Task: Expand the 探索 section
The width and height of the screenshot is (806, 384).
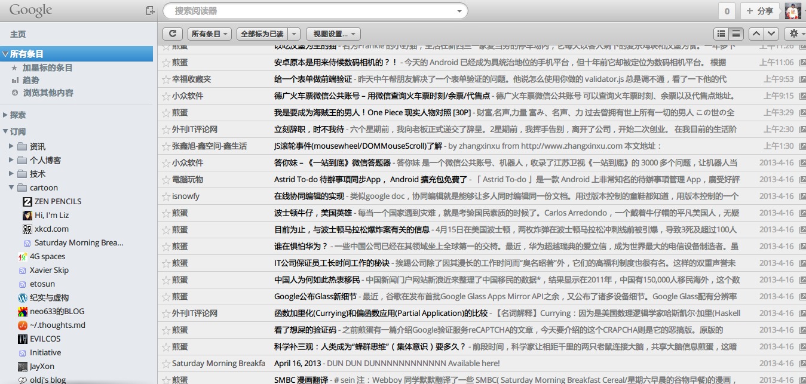Action: [x=5, y=115]
